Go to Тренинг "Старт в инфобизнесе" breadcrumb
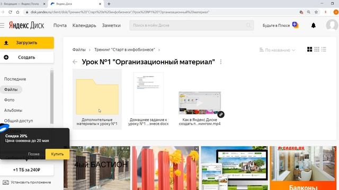Image resolution: width=339 pixels, height=190 pixels. pos(124,50)
